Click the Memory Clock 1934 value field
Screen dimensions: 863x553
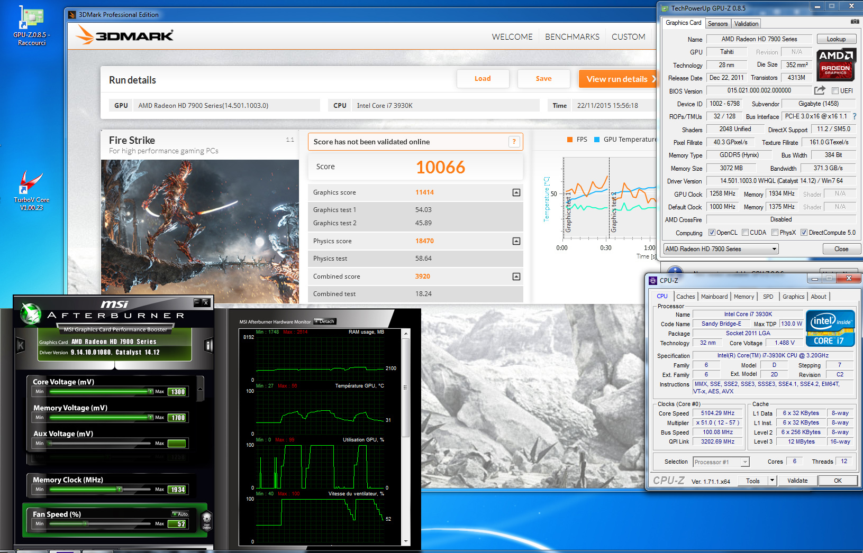pos(177,490)
